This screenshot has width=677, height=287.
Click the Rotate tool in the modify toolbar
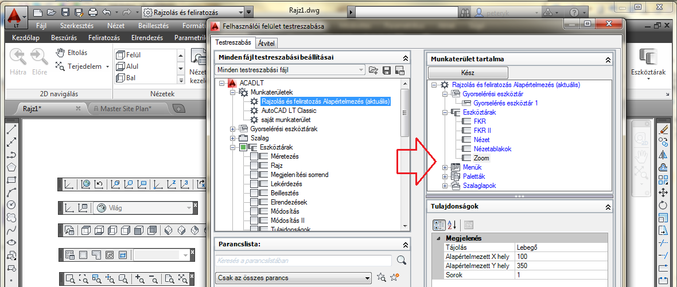coord(663,205)
